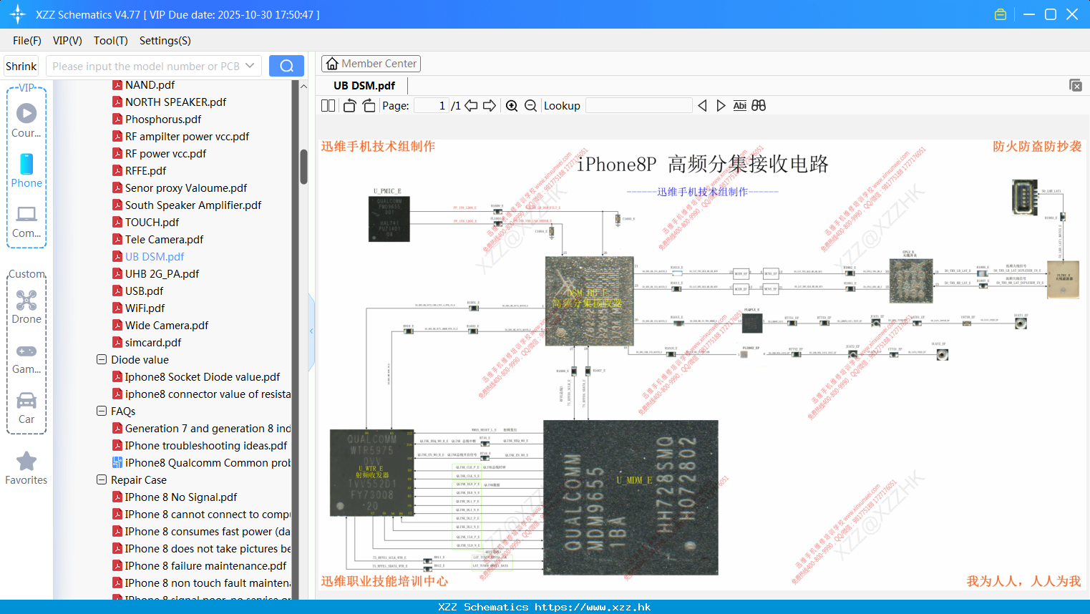Open Phosphorus.pdf
This screenshot has width=1090, height=614.
163,119
